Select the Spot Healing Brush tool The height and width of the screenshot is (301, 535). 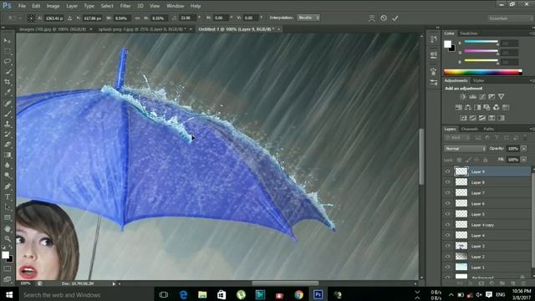[x=8, y=104]
